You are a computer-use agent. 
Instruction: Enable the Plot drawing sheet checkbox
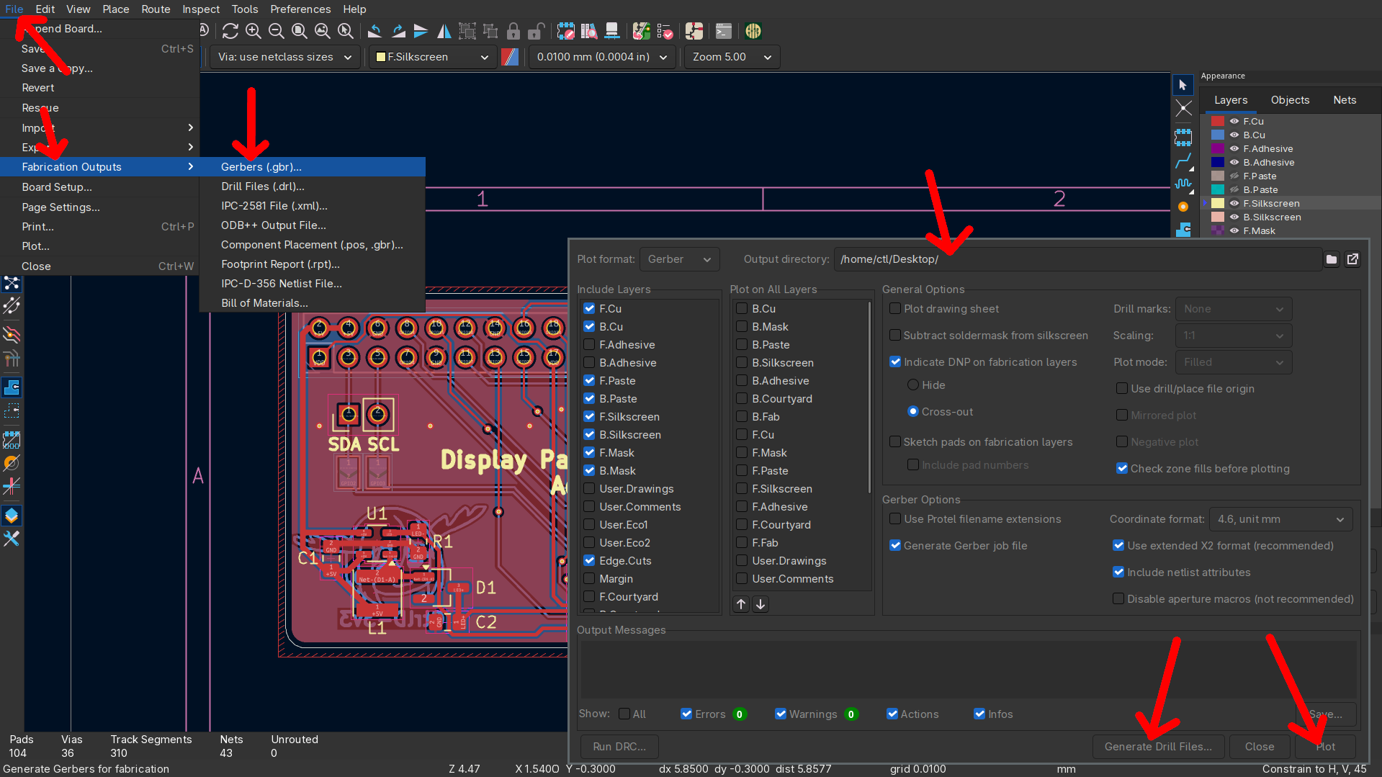pyautogui.click(x=895, y=309)
